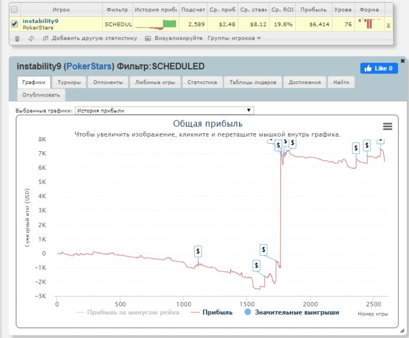Image resolution: width=409 pixels, height=338 pixels.
Task: Click the $6,414 profit cell
Action: (314, 25)
